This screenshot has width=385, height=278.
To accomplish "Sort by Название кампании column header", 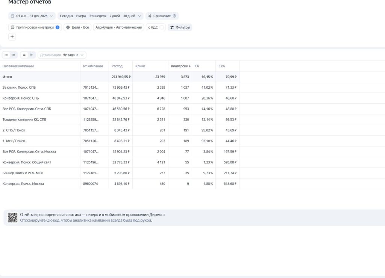I will pyautogui.click(x=18, y=66).
